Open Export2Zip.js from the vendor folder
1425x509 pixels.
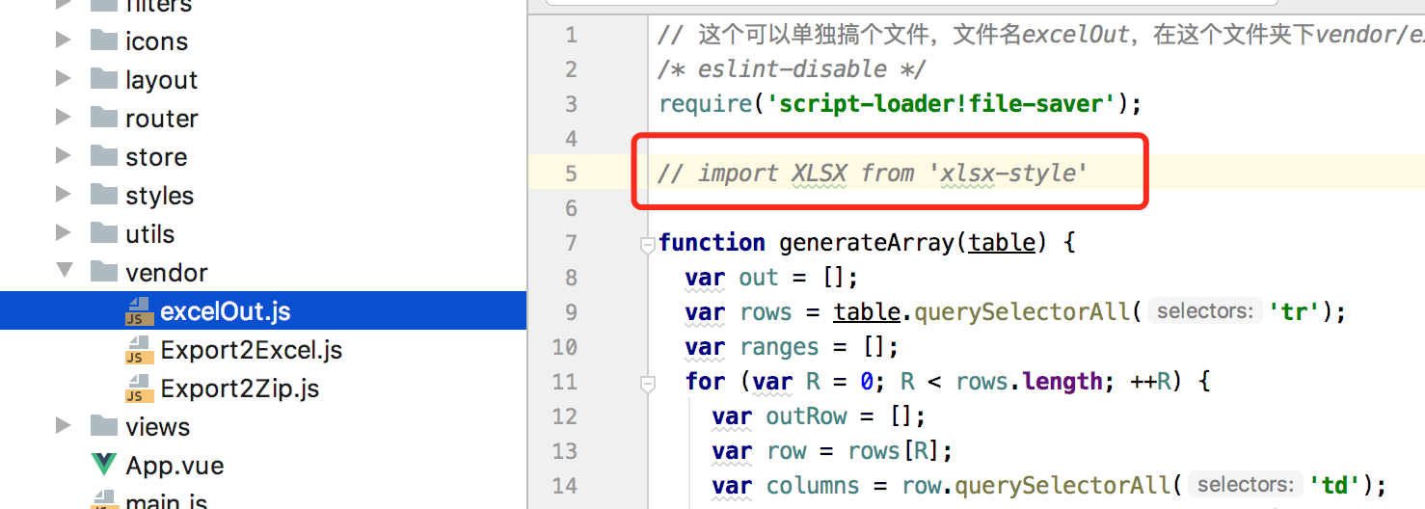click(240, 388)
